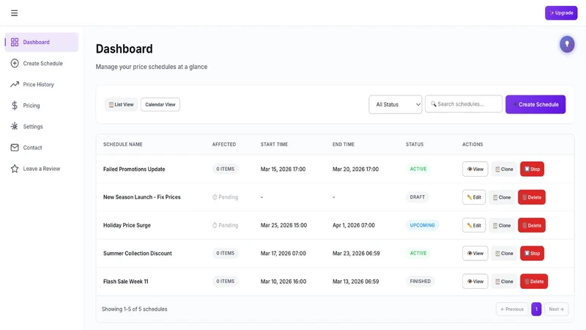Expand the All Status dropdown
Viewport: 586px width, 330px height.
coord(396,104)
